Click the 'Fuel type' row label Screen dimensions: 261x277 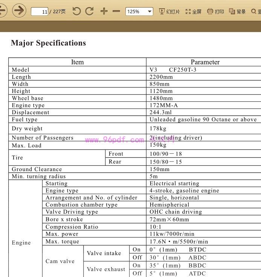24,119
